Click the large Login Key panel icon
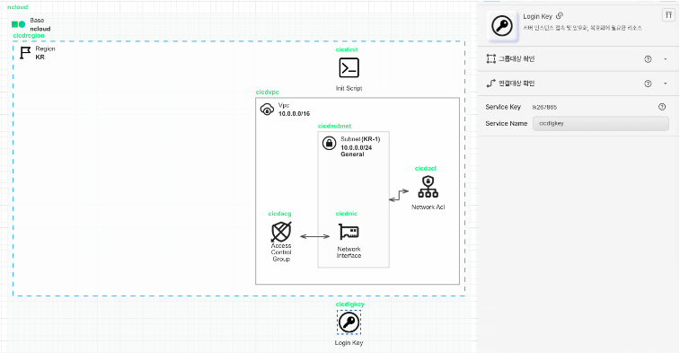Viewport: 680px width, 353px height. click(x=502, y=25)
